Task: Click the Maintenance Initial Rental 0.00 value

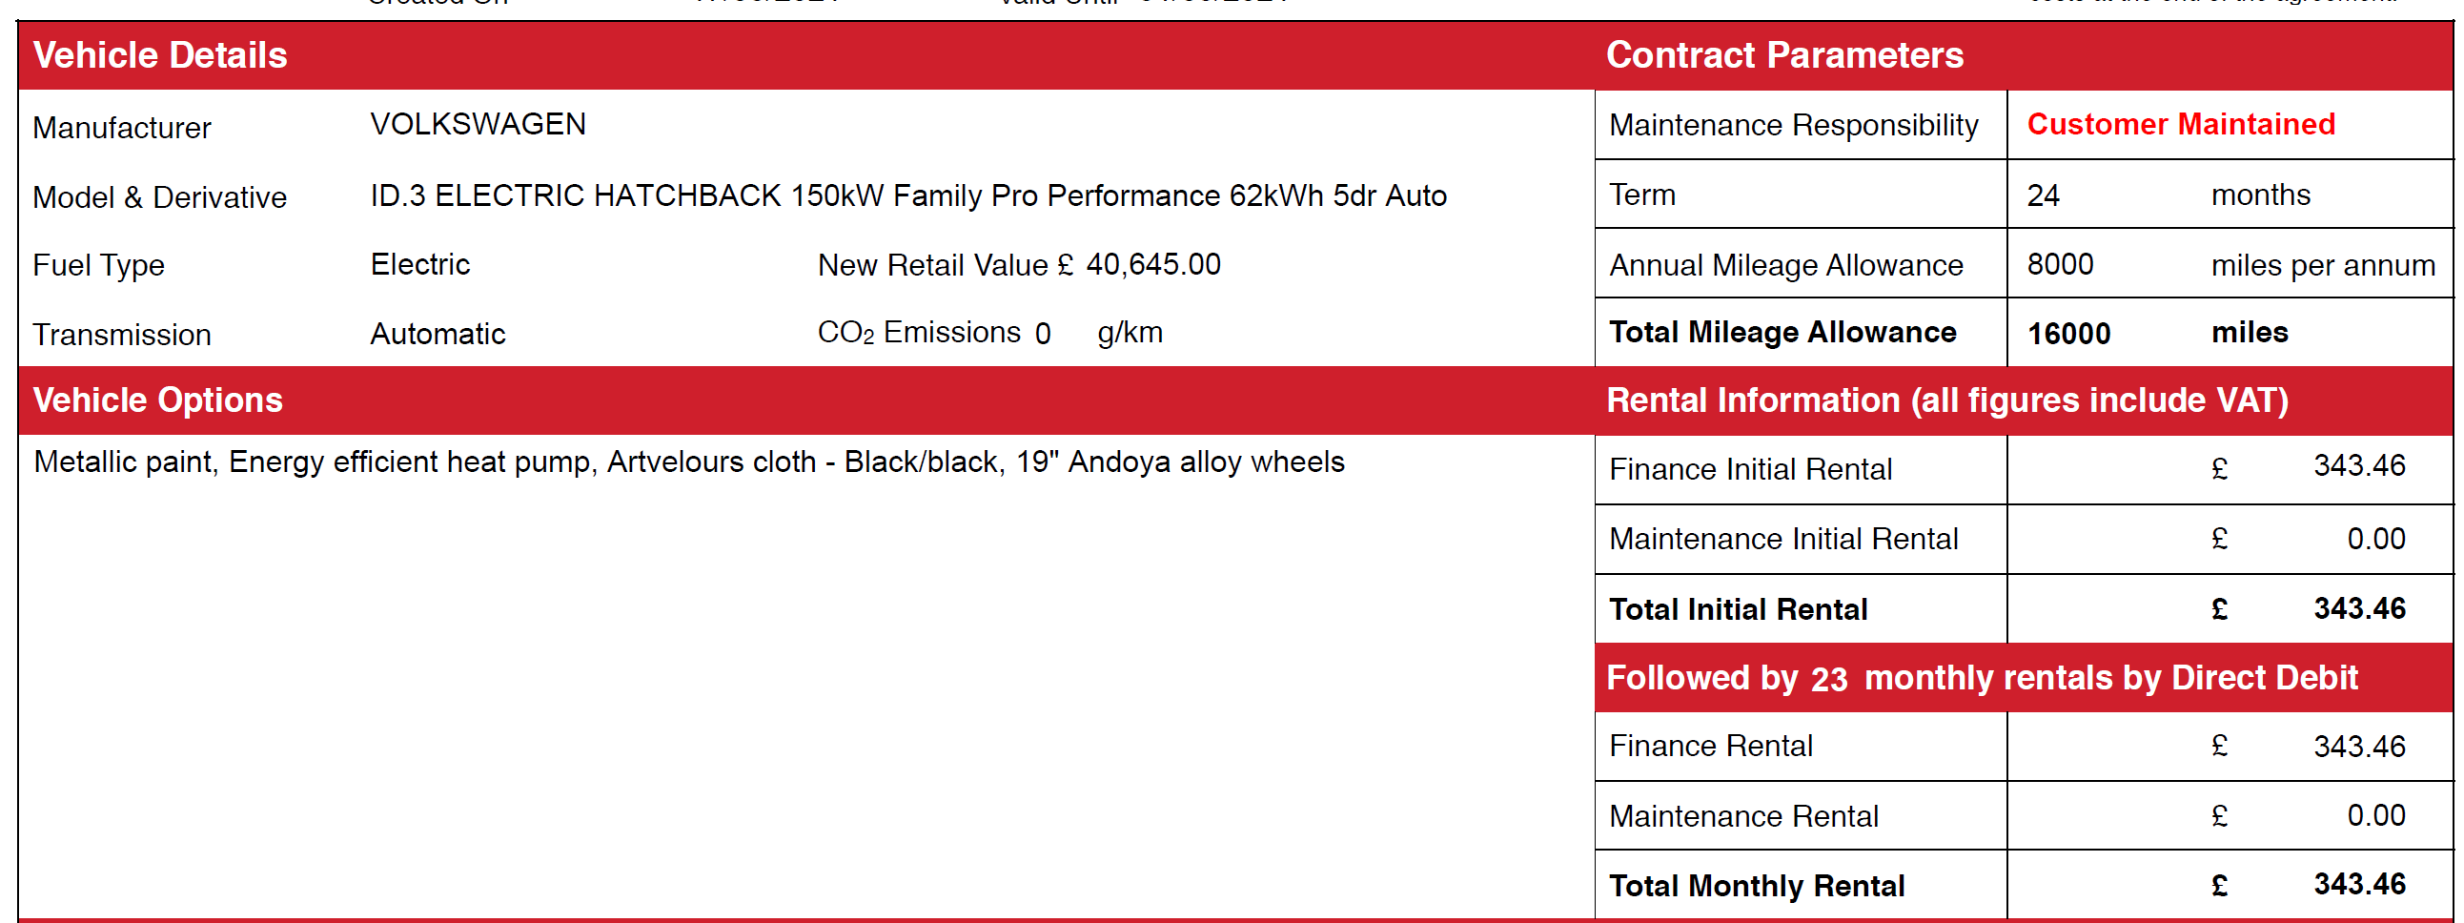Action: [x=2376, y=539]
